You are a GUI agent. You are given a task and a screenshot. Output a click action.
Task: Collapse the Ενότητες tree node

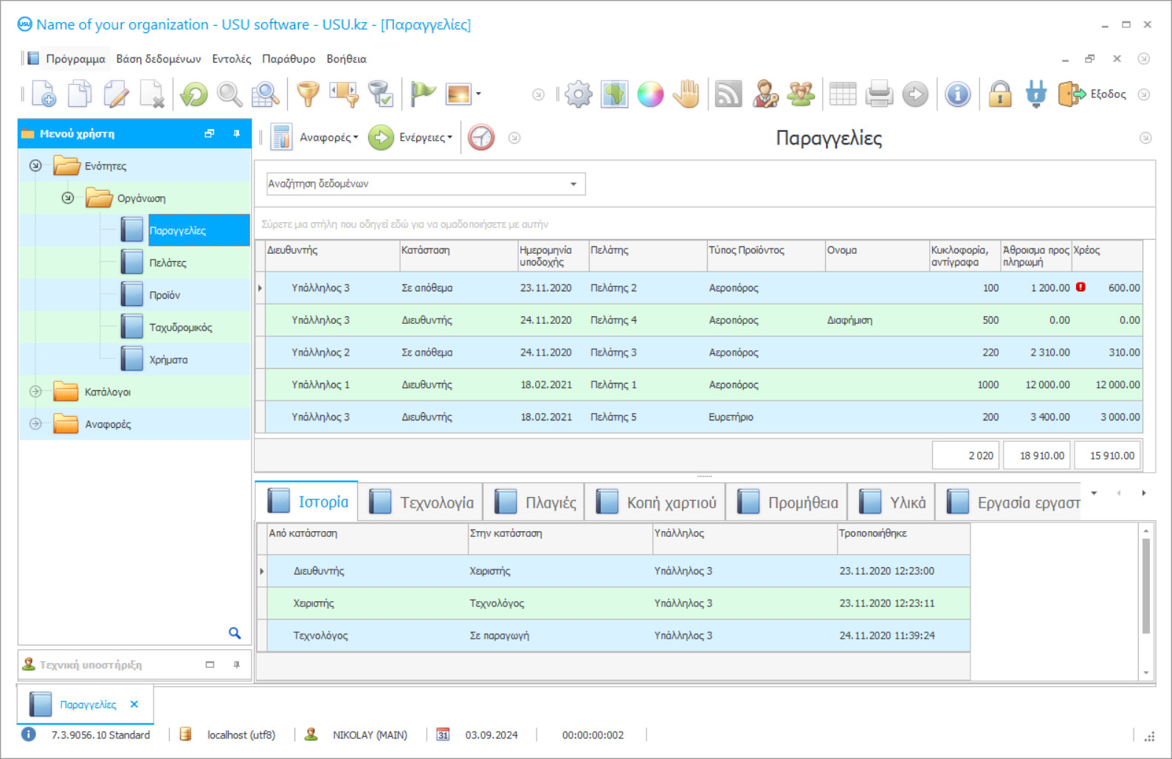point(35,165)
